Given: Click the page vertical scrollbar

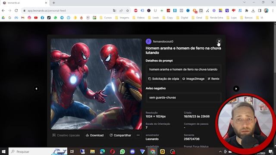Looking at the screenshot, I should [275, 84].
